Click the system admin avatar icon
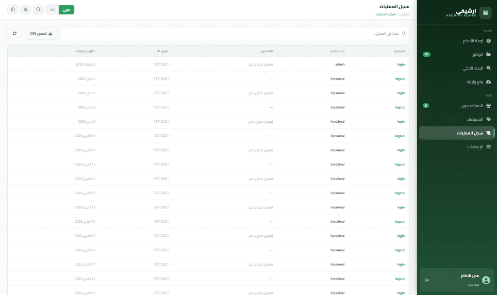This screenshot has width=497, height=295. 486,280
